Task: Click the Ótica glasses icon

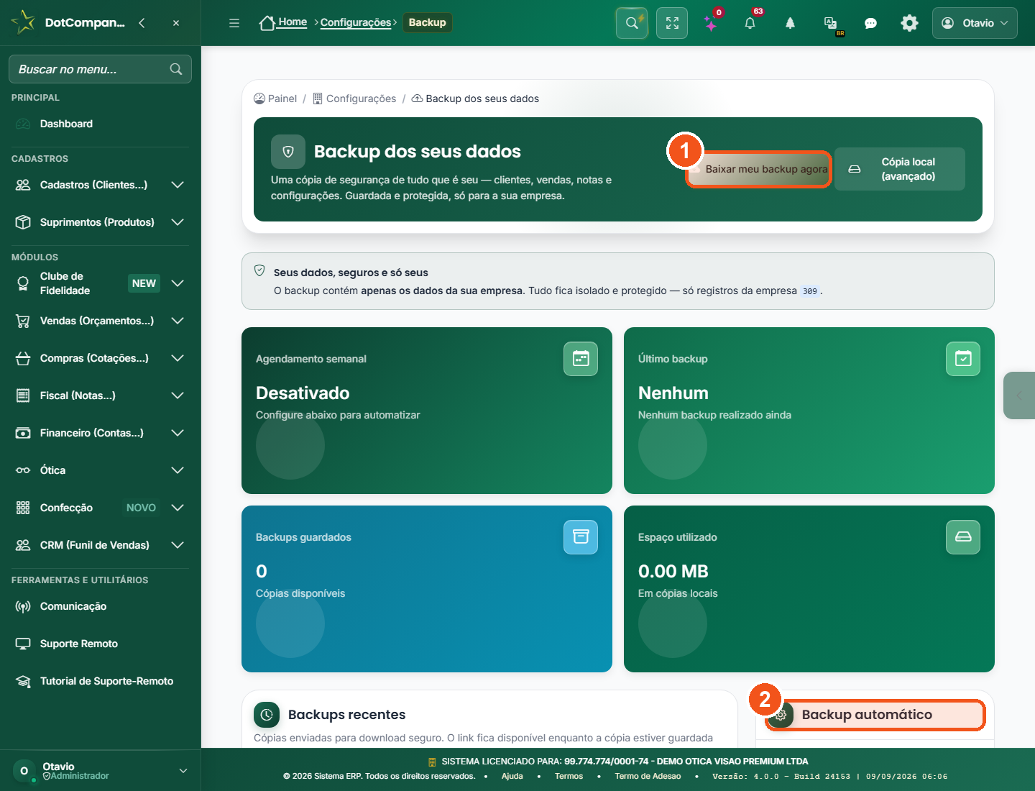Action: [23, 470]
